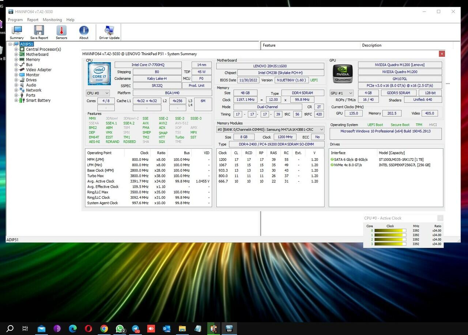Click the NVIDIA Quadro logo
The height and width of the screenshot is (335, 468).
tap(343, 73)
